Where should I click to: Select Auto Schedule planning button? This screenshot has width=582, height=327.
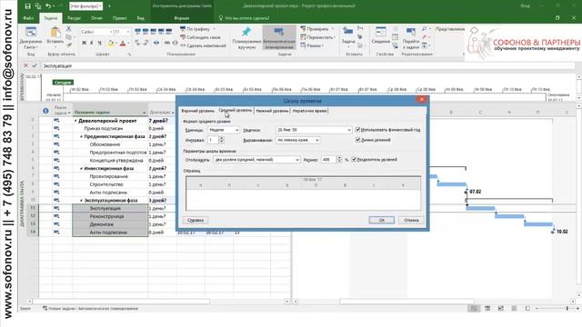coord(279,38)
